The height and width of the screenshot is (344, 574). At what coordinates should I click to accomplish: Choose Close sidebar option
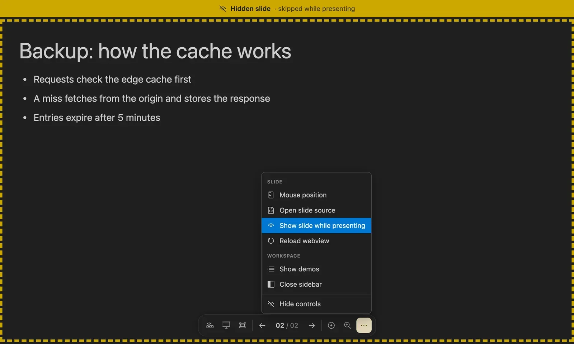316,284
